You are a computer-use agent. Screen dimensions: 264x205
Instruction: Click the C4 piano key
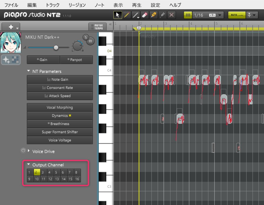coord(106,70)
